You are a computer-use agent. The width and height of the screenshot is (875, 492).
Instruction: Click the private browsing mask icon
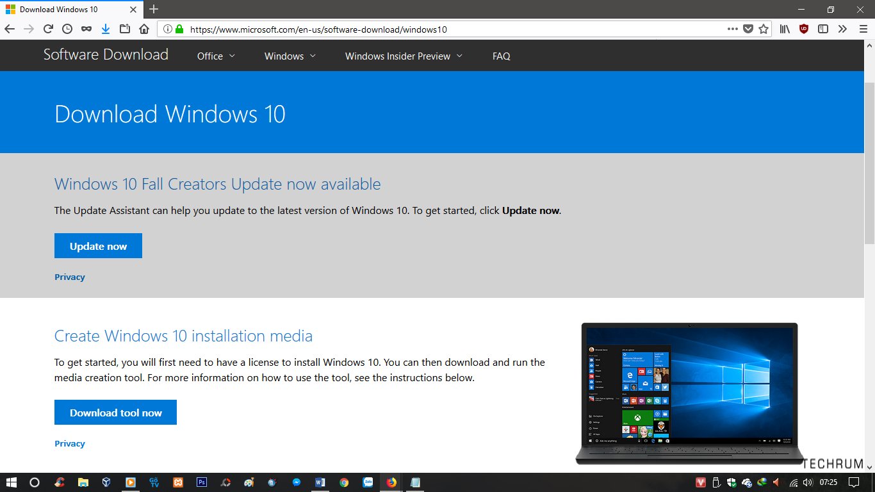click(86, 29)
